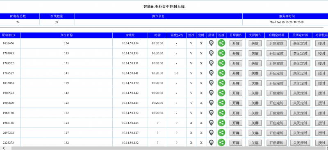
Task: Click 授时 button for cabinet 142
Action: [322, 93]
